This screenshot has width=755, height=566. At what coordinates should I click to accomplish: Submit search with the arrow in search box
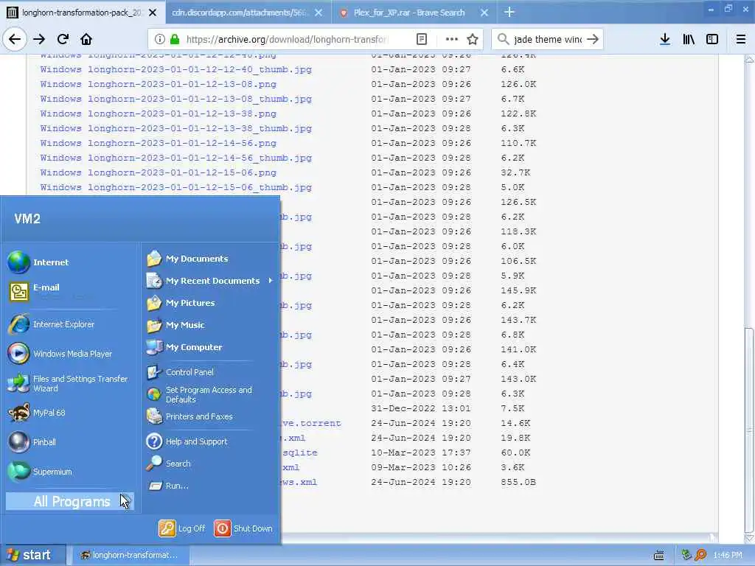click(x=593, y=40)
